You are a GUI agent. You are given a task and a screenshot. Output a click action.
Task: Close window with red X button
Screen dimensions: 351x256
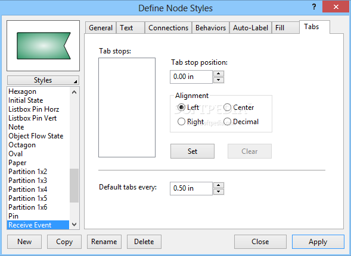click(x=336, y=7)
